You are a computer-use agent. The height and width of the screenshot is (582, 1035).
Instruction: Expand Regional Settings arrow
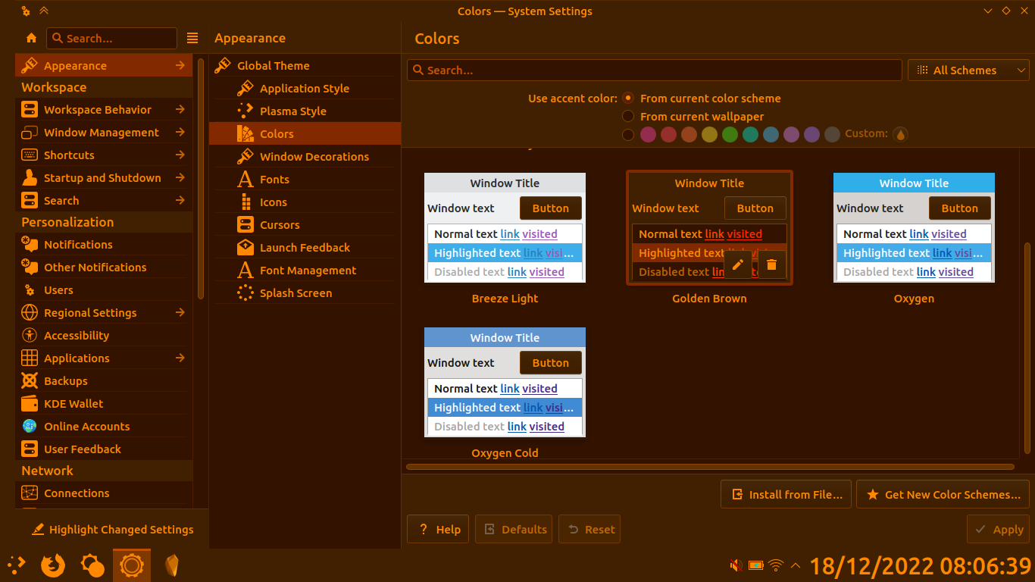tap(180, 313)
